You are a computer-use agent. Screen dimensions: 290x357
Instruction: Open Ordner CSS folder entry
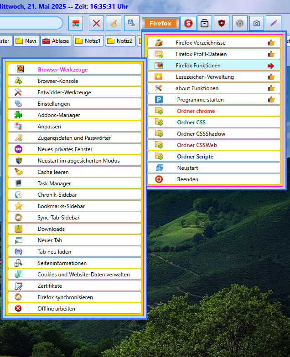coord(214,122)
